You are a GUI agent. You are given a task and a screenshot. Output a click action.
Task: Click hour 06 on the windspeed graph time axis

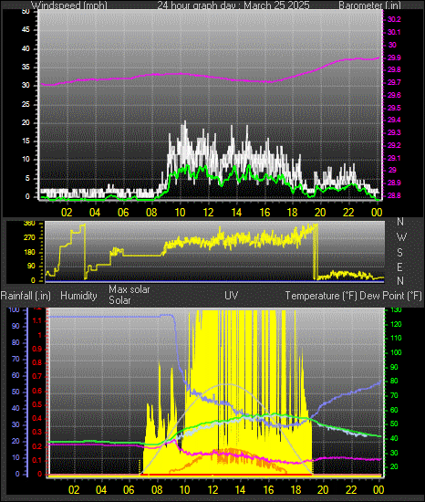(123, 213)
